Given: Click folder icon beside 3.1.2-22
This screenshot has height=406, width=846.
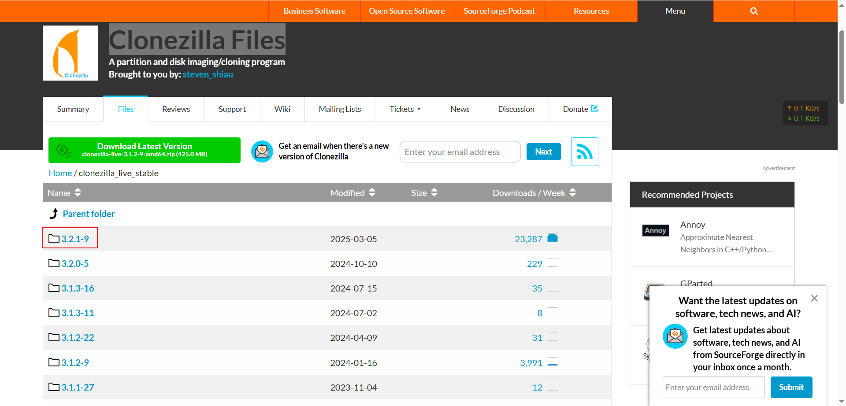Looking at the screenshot, I should pos(54,337).
